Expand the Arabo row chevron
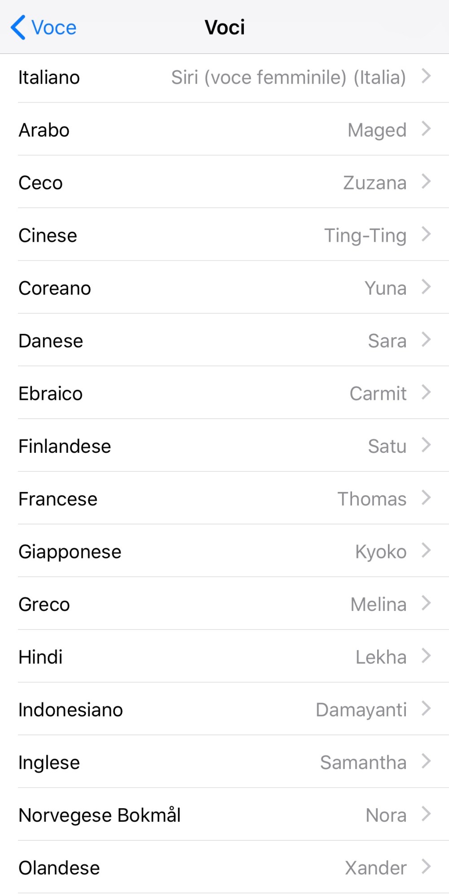Image resolution: width=449 pixels, height=894 pixels. click(426, 129)
